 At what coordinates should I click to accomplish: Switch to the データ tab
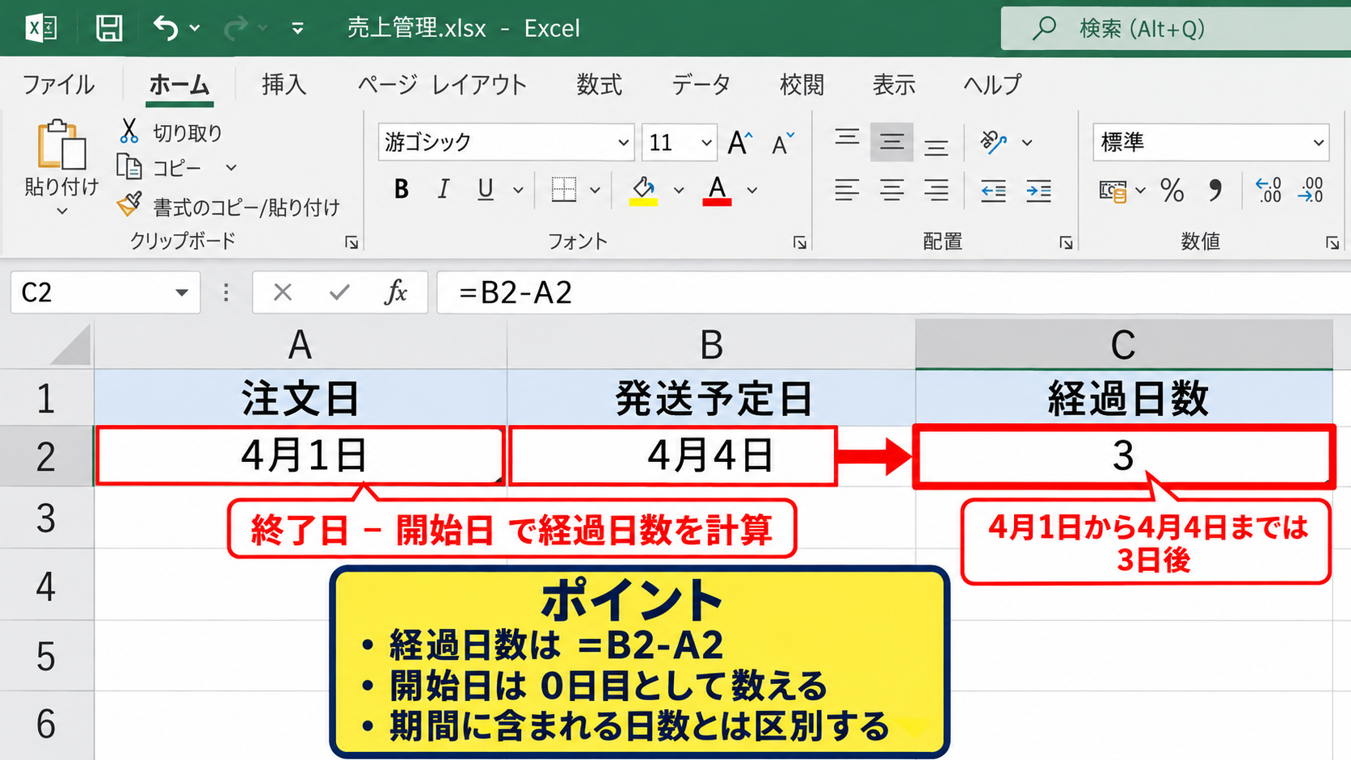(701, 85)
